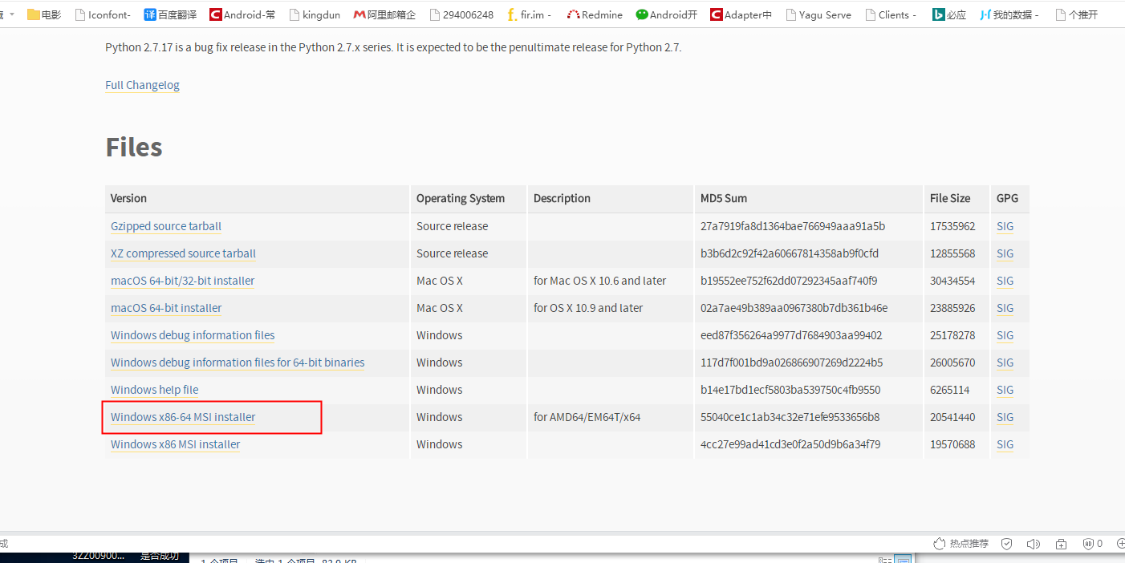Open the 我的数据 bookmark
The width and height of the screenshot is (1125, 563).
coord(1009,14)
